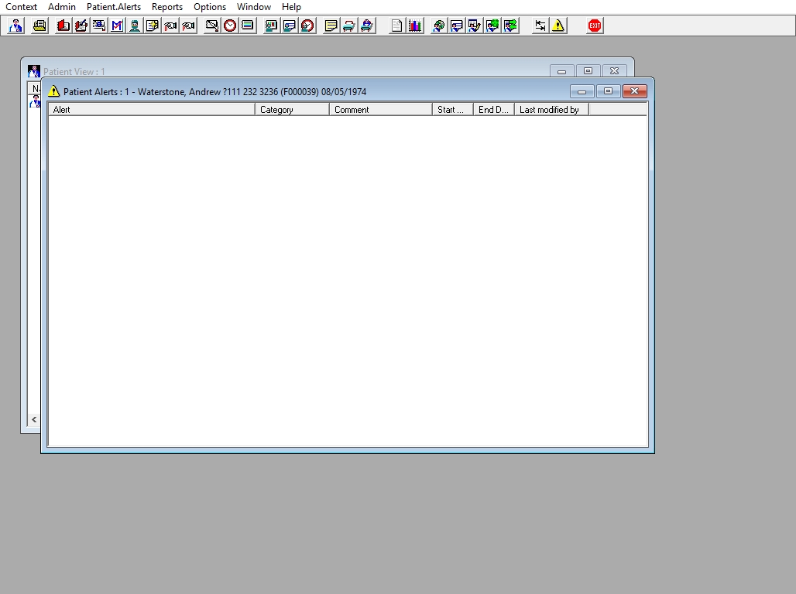Click the red EXIT stop sign icon
This screenshot has width=796, height=594.
point(595,26)
